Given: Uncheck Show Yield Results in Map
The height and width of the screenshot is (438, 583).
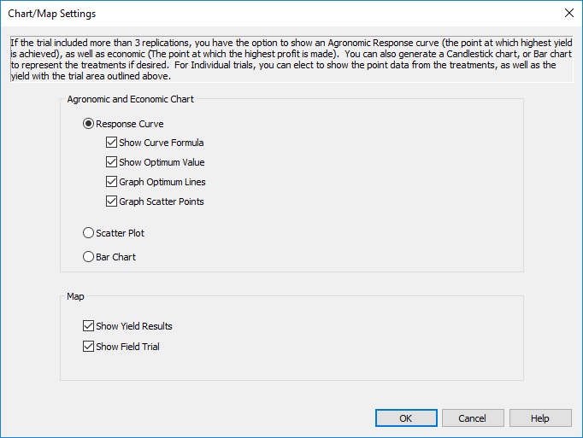Looking at the screenshot, I should (89, 326).
